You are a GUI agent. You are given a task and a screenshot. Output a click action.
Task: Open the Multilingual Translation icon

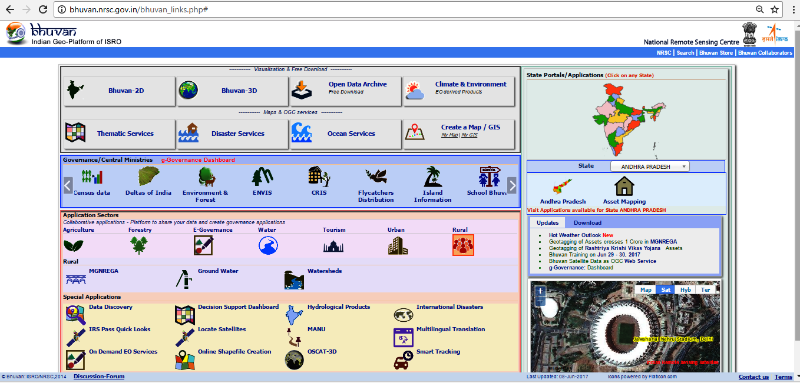coord(404,338)
